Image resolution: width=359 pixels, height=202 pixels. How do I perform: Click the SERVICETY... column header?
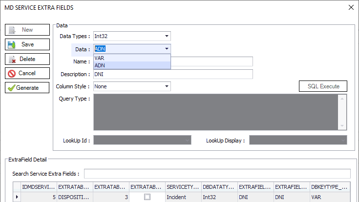(x=183, y=187)
